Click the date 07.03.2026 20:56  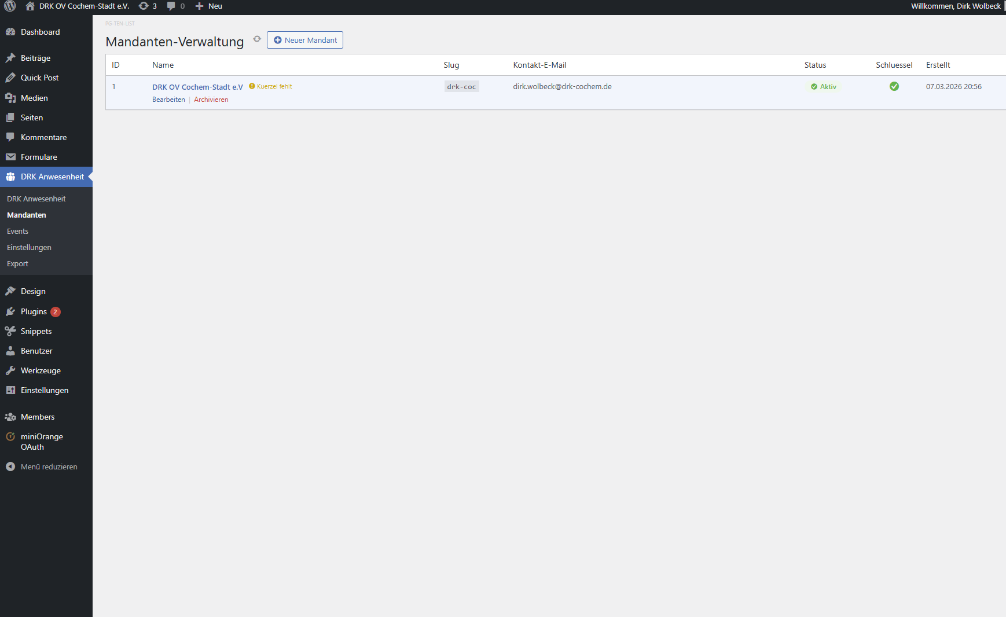point(953,87)
